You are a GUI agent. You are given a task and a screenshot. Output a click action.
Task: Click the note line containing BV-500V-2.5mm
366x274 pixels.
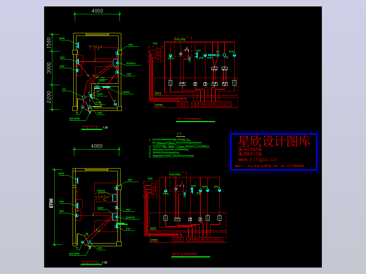pos(180,147)
